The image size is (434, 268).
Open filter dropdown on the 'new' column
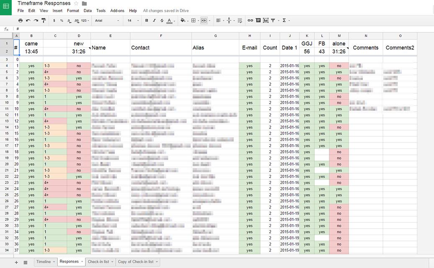(89, 49)
